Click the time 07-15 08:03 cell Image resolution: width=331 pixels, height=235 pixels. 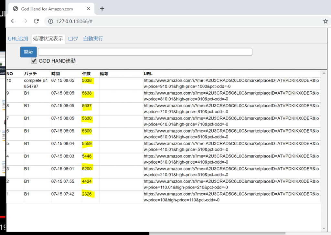coord(63,156)
